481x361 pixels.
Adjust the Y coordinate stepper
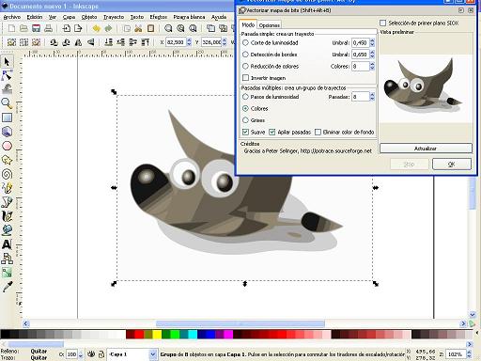click(x=225, y=42)
